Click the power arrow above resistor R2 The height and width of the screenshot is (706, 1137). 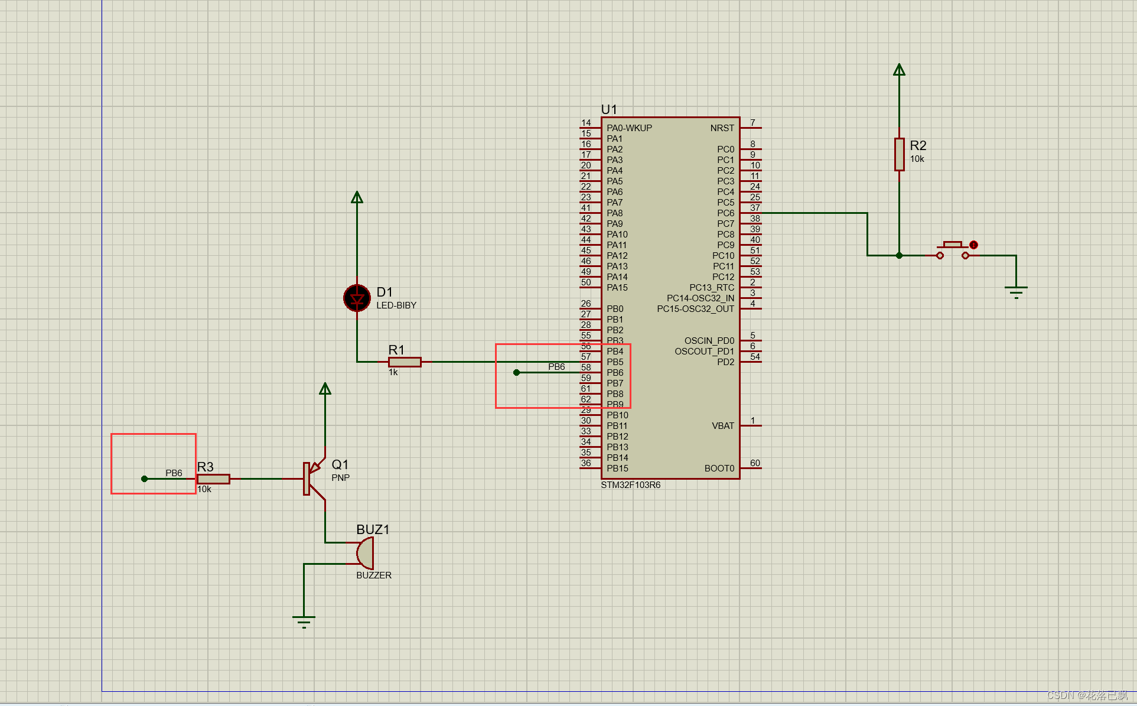(x=899, y=69)
